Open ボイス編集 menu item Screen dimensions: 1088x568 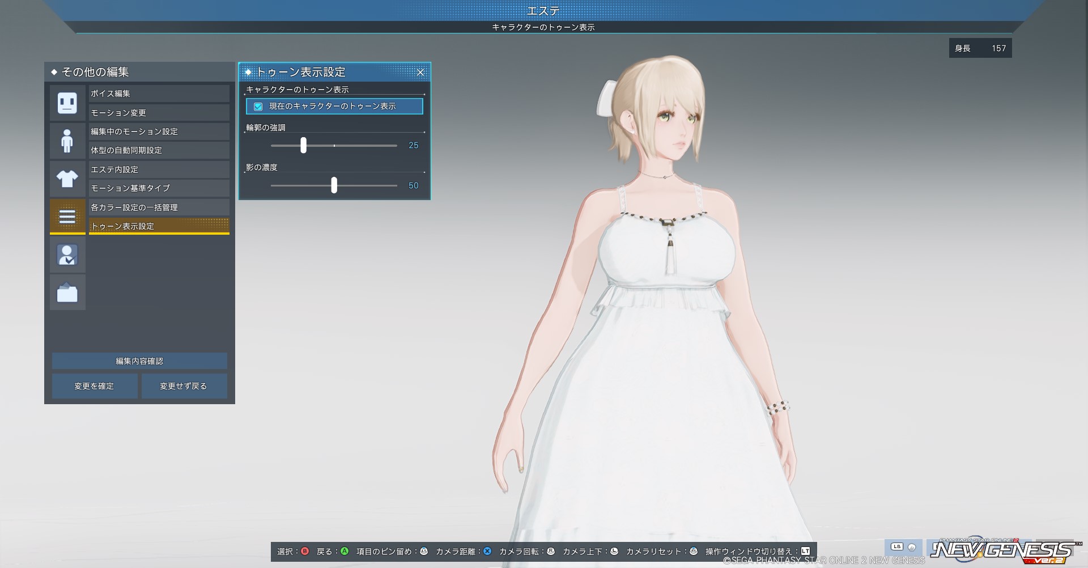(159, 94)
